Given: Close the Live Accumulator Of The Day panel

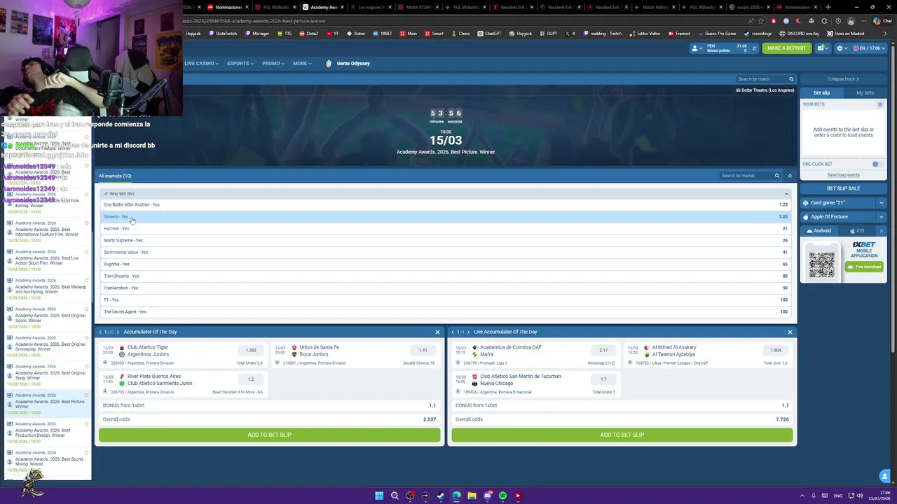Looking at the screenshot, I should tap(790, 332).
